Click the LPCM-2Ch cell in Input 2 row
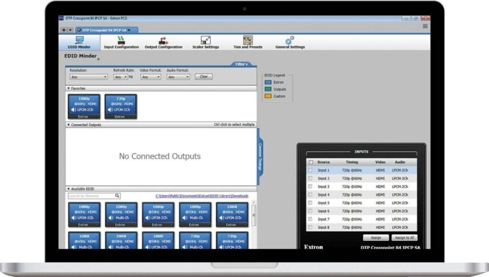Image resolution: width=489 pixels, height=277 pixels. coord(400,178)
